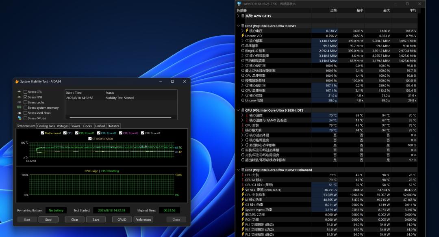
Task: Expand the 系统: AZW GTi15 sensor group
Action: (x=238, y=16)
